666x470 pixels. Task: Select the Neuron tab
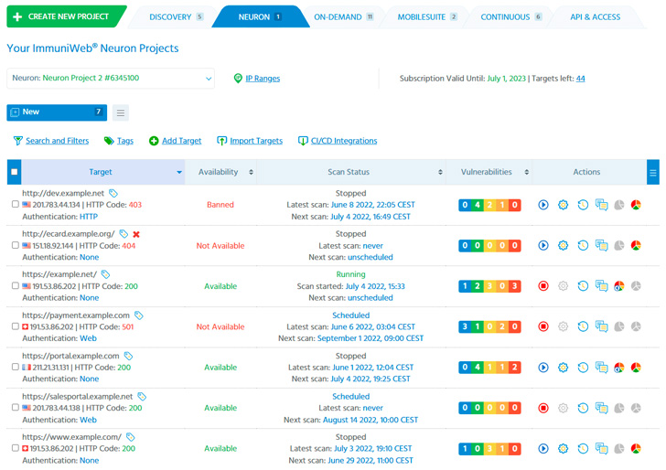tap(260, 17)
